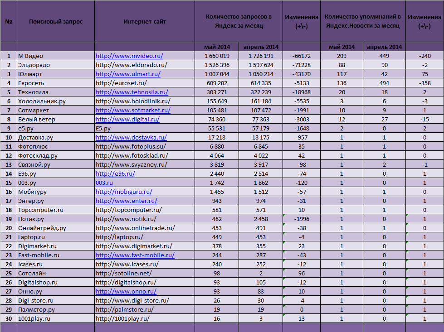Follow the http://mobiguru.ru/ link
The height and width of the screenshot is (332, 444).
click(124, 192)
